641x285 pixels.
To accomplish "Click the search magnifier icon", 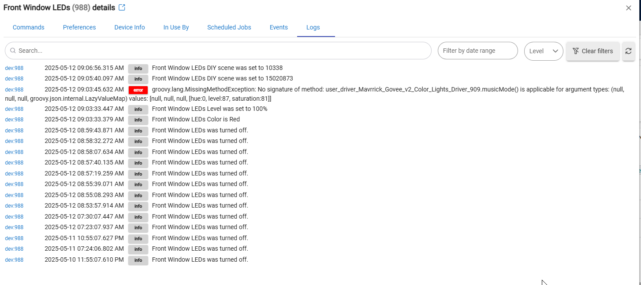I will point(13,51).
